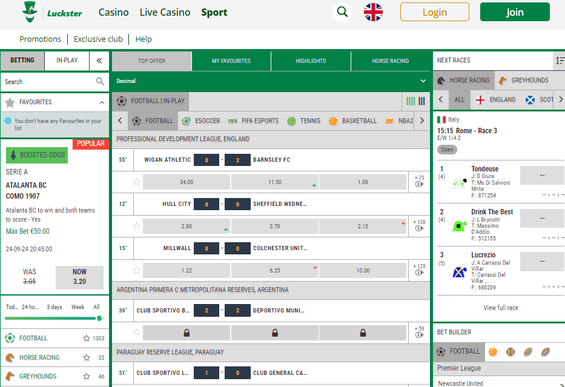Open the search magnifier in top bar
This screenshot has width=565, height=387.
click(x=342, y=12)
